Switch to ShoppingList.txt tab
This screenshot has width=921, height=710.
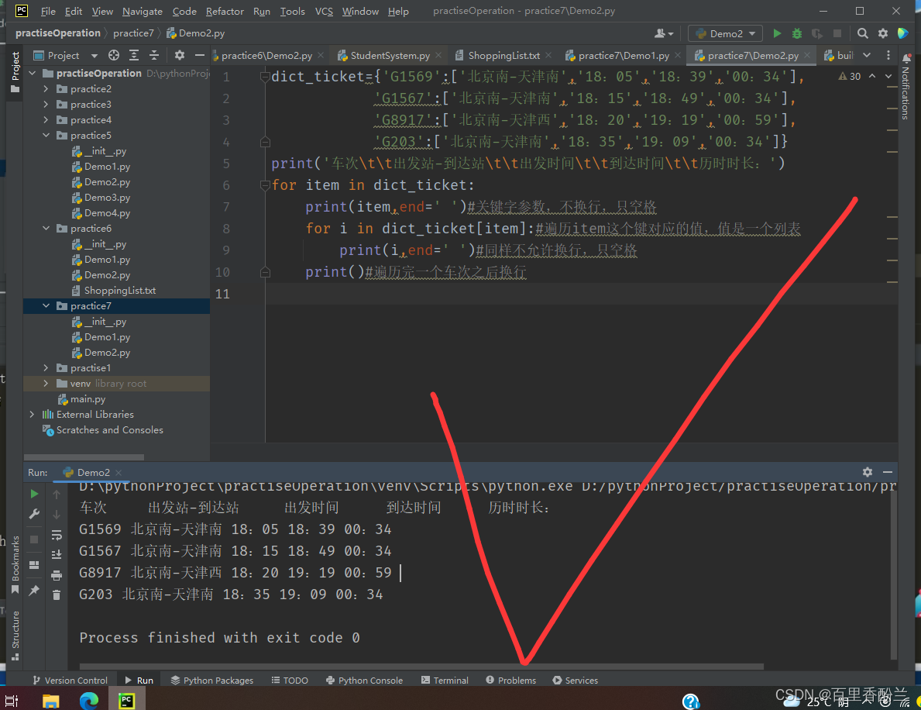click(x=503, y=55)
